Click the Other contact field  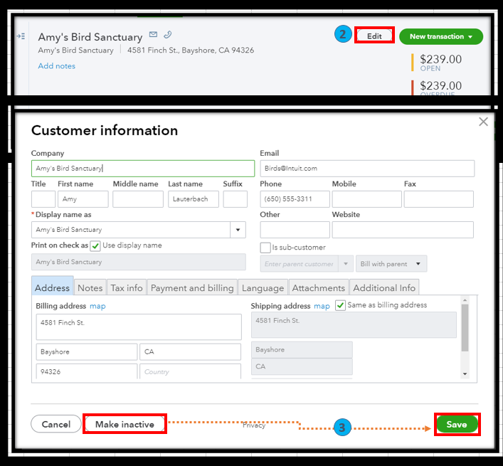tap(295, 230)
